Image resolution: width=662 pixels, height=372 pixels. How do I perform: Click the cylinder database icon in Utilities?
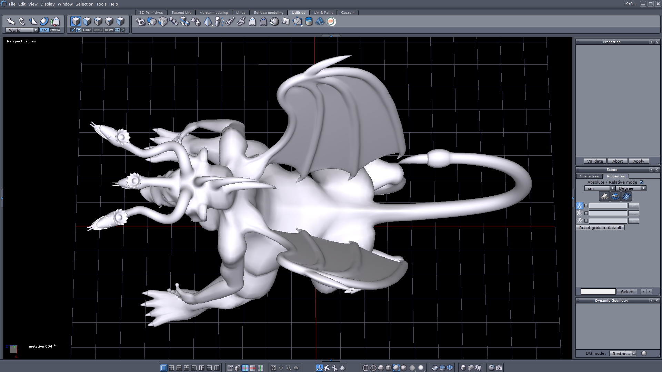point(309,21)
